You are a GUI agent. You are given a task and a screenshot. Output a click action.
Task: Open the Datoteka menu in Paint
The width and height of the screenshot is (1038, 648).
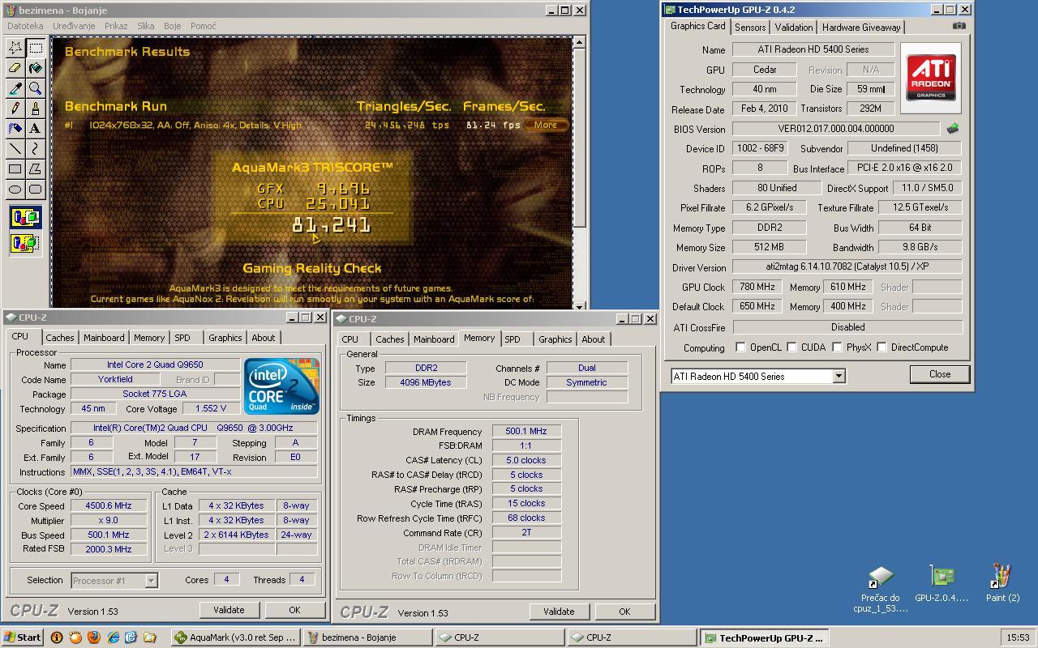coord(25,26)
